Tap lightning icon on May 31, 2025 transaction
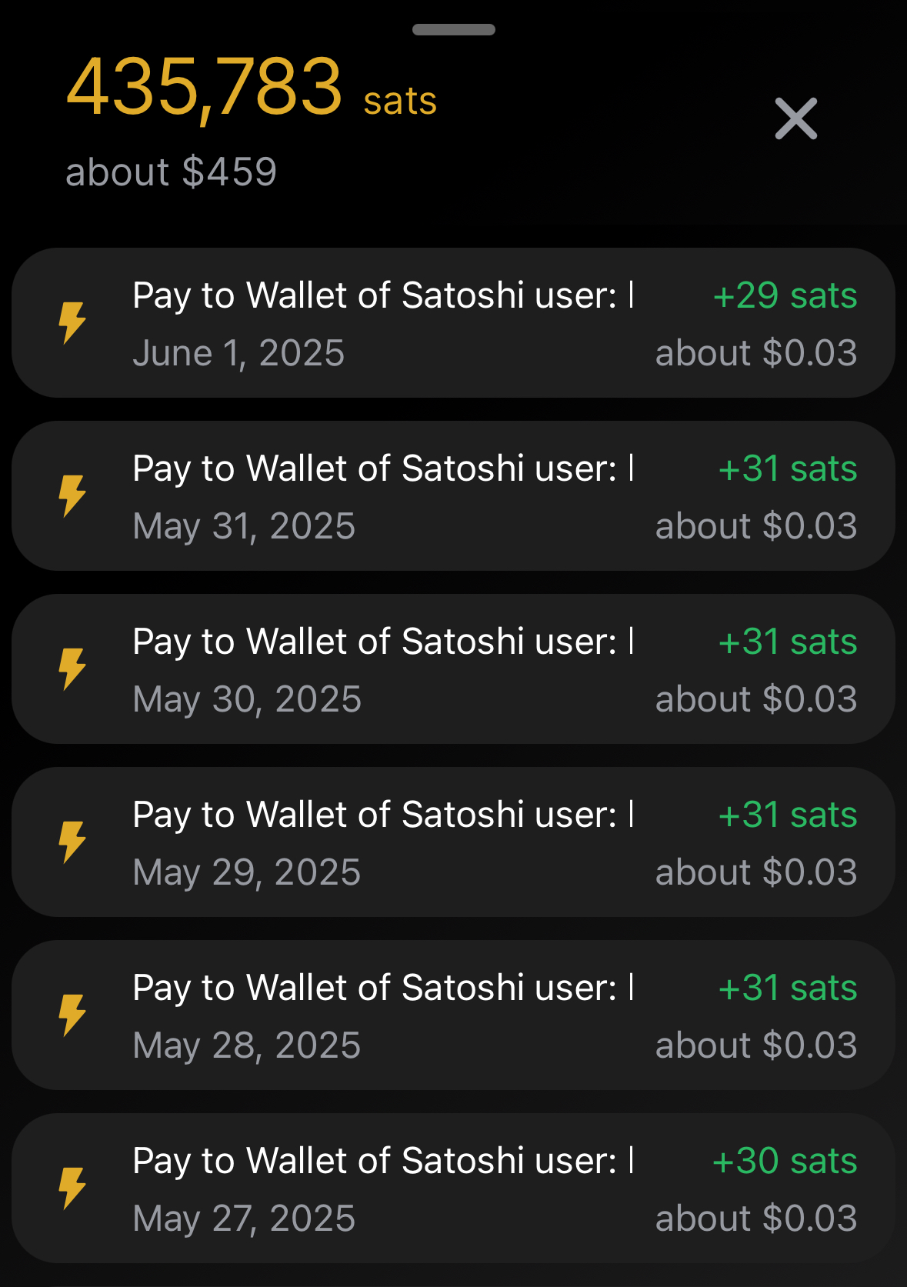The height and width of the screenshot is (1287, 907). tap(72, 495)
